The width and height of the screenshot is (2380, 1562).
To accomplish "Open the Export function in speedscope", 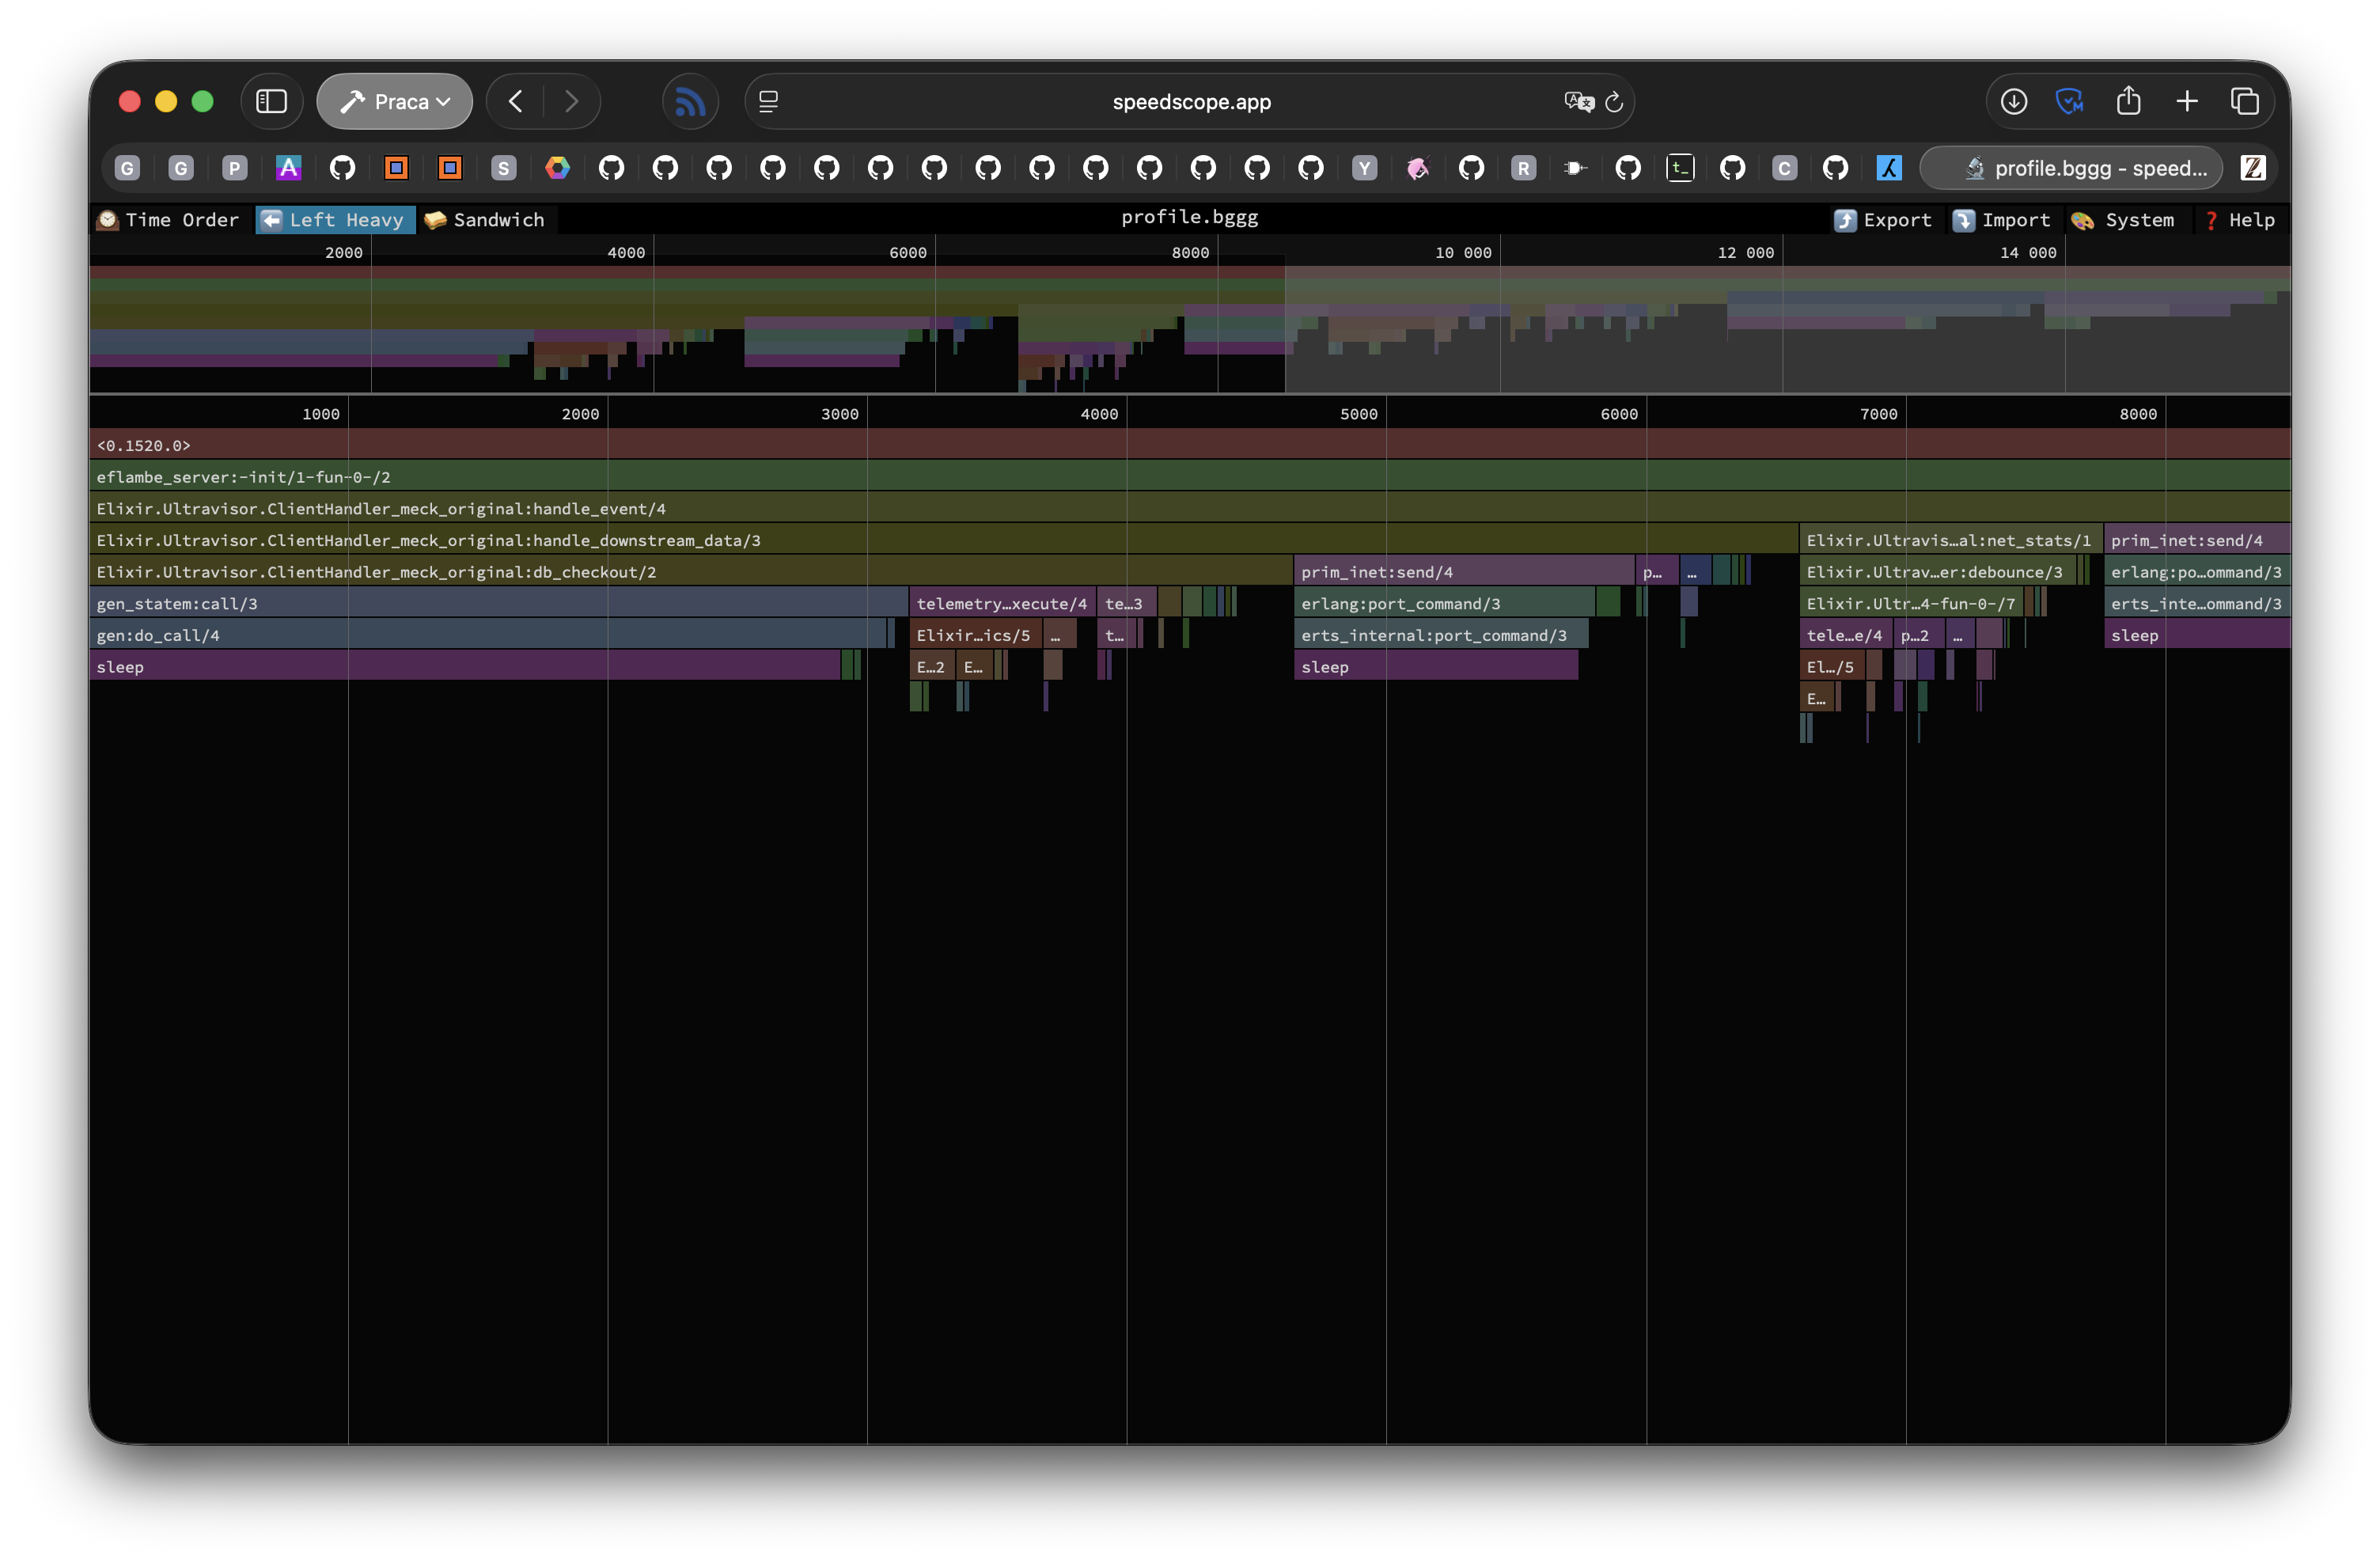I will pos(1884,220).
